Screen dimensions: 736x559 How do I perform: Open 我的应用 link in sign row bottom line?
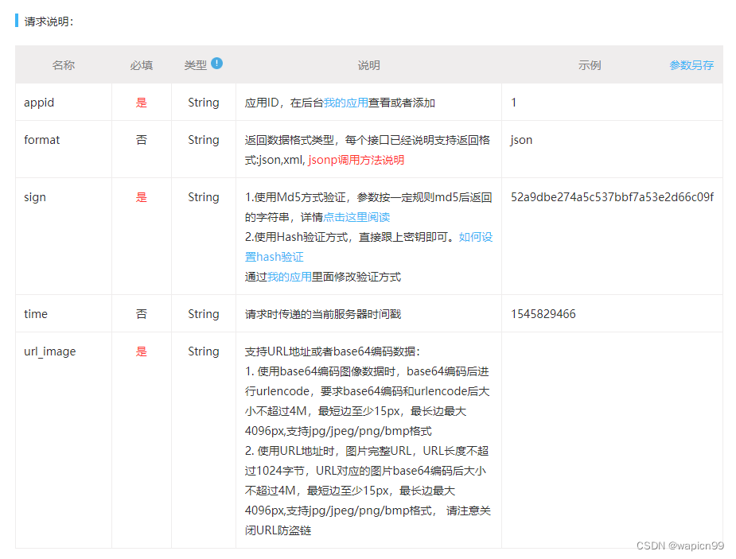pos(290,277)
